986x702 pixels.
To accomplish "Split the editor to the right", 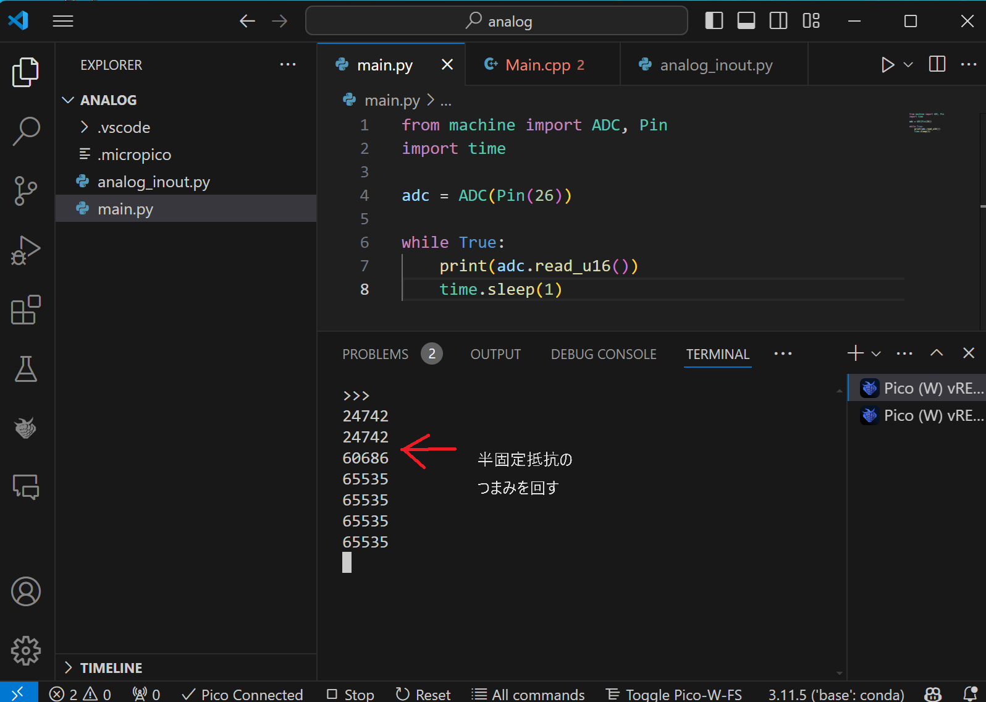I will (937, 64).
